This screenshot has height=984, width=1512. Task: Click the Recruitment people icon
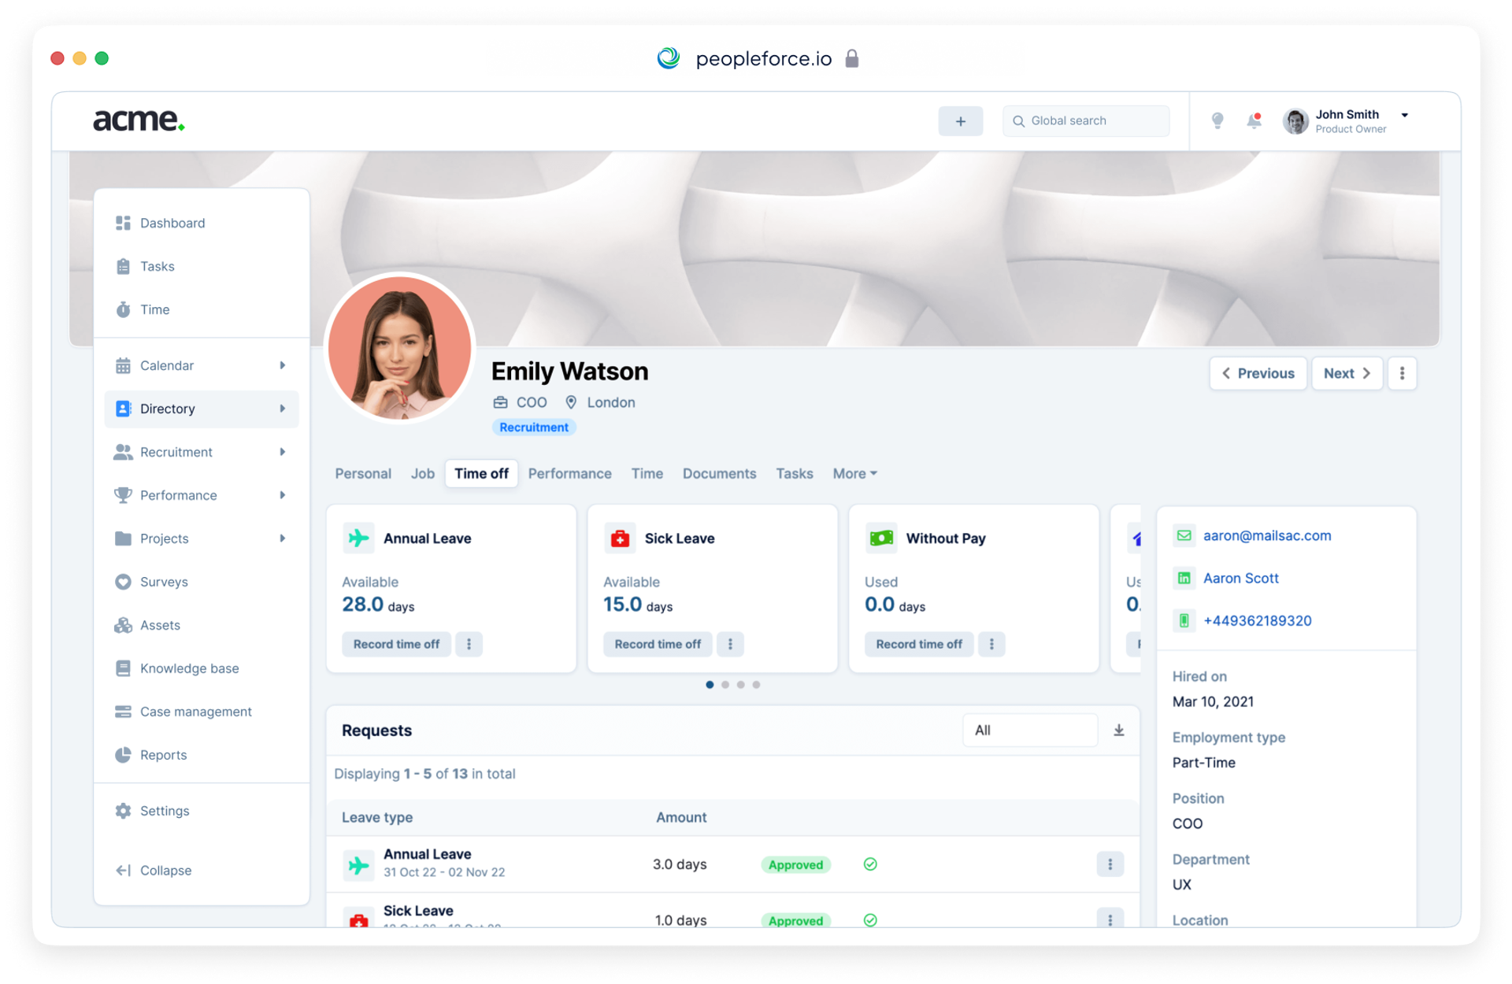pyautogui.click(x=123, y=452)
